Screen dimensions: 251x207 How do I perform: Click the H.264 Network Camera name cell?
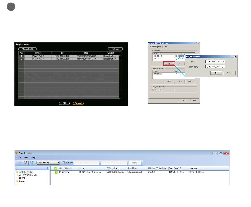[90, 172]
